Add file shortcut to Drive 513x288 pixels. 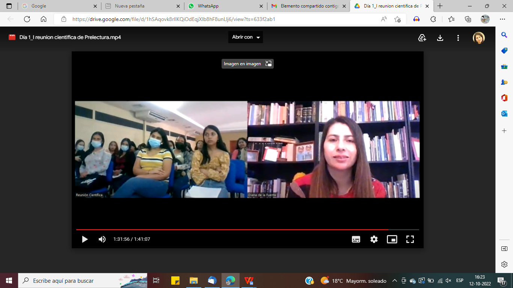click(x=422, y=37)
